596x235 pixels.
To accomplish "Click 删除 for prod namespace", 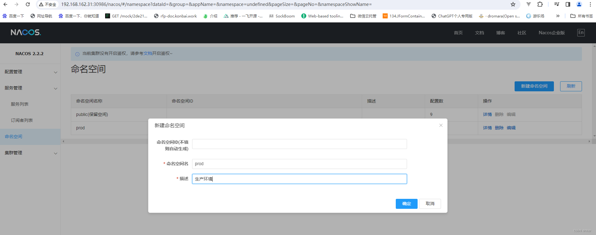I will 499,128.
